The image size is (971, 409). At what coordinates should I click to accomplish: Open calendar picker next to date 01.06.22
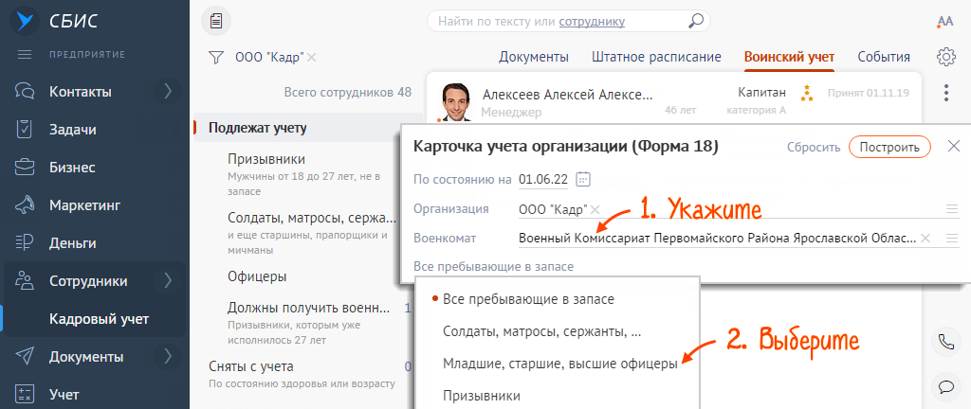click(x=583, y=179)
